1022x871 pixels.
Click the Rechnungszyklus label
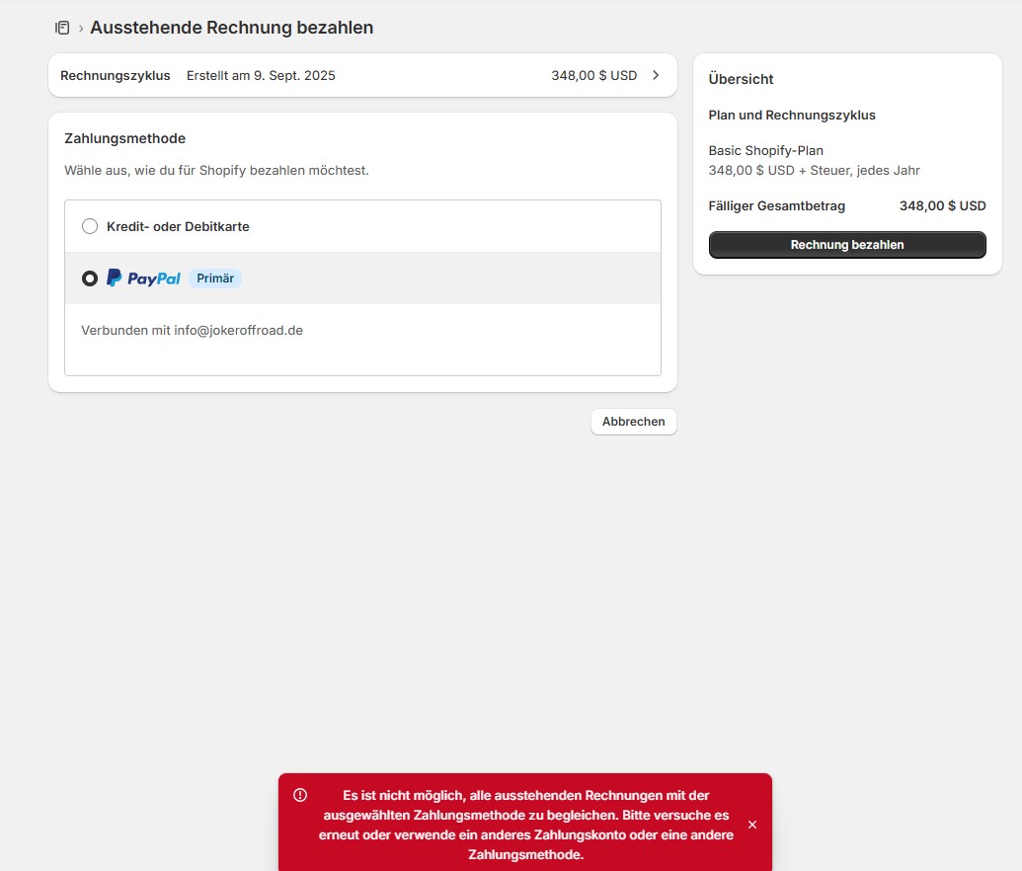[x=116, y=75]
